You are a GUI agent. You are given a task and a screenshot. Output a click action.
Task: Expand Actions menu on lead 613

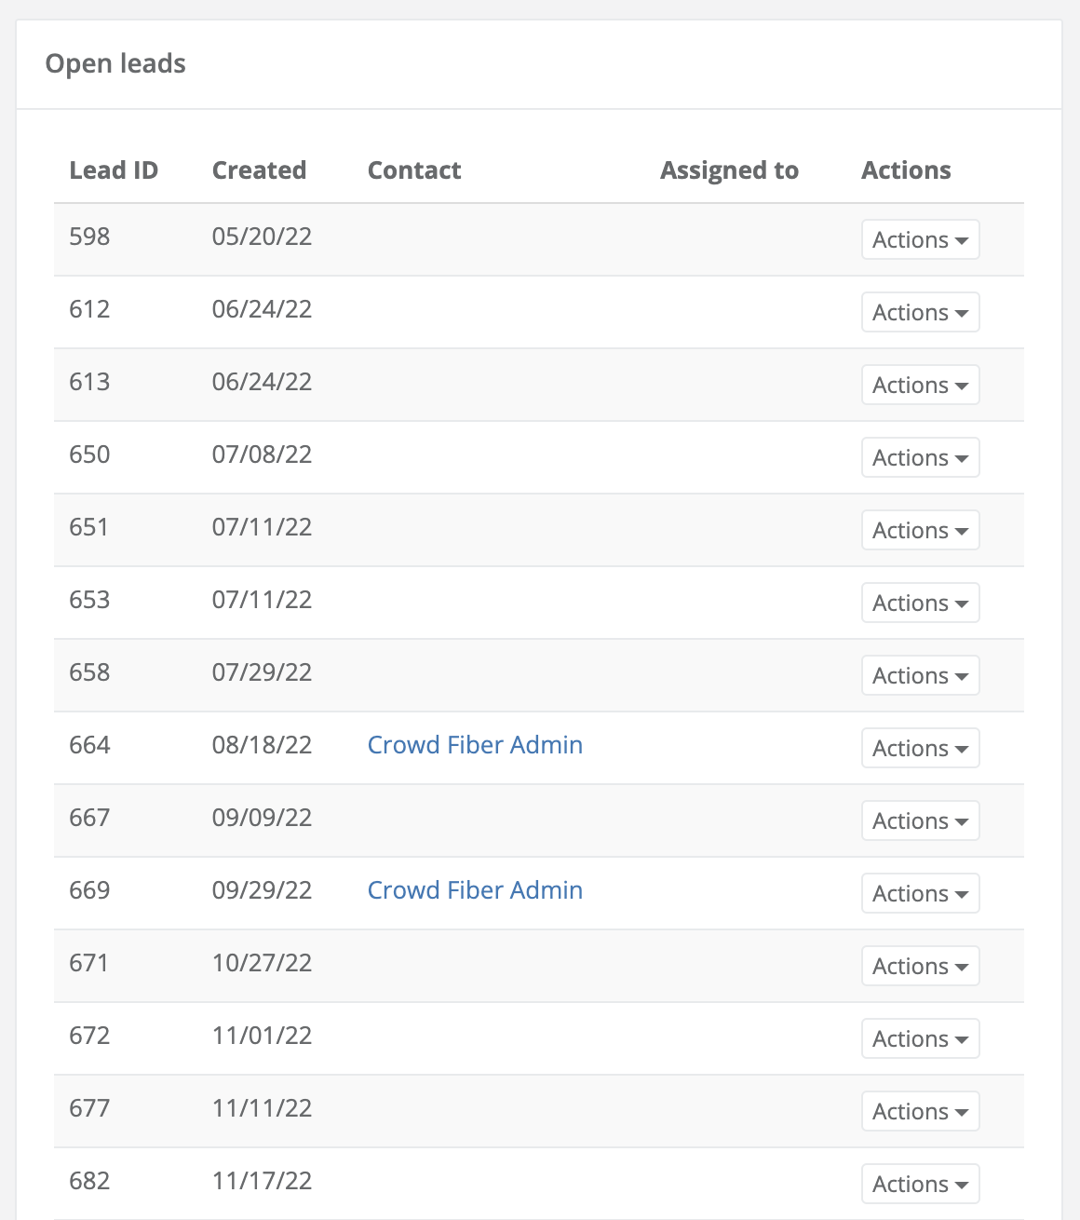[x=920, y=385]
